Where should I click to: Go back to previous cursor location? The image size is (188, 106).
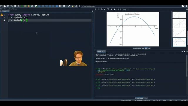click(76, 6)
